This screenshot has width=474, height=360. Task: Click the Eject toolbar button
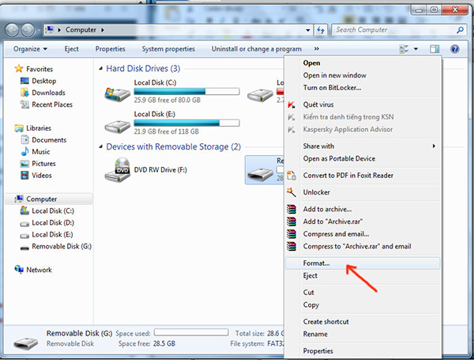(71, 49)
